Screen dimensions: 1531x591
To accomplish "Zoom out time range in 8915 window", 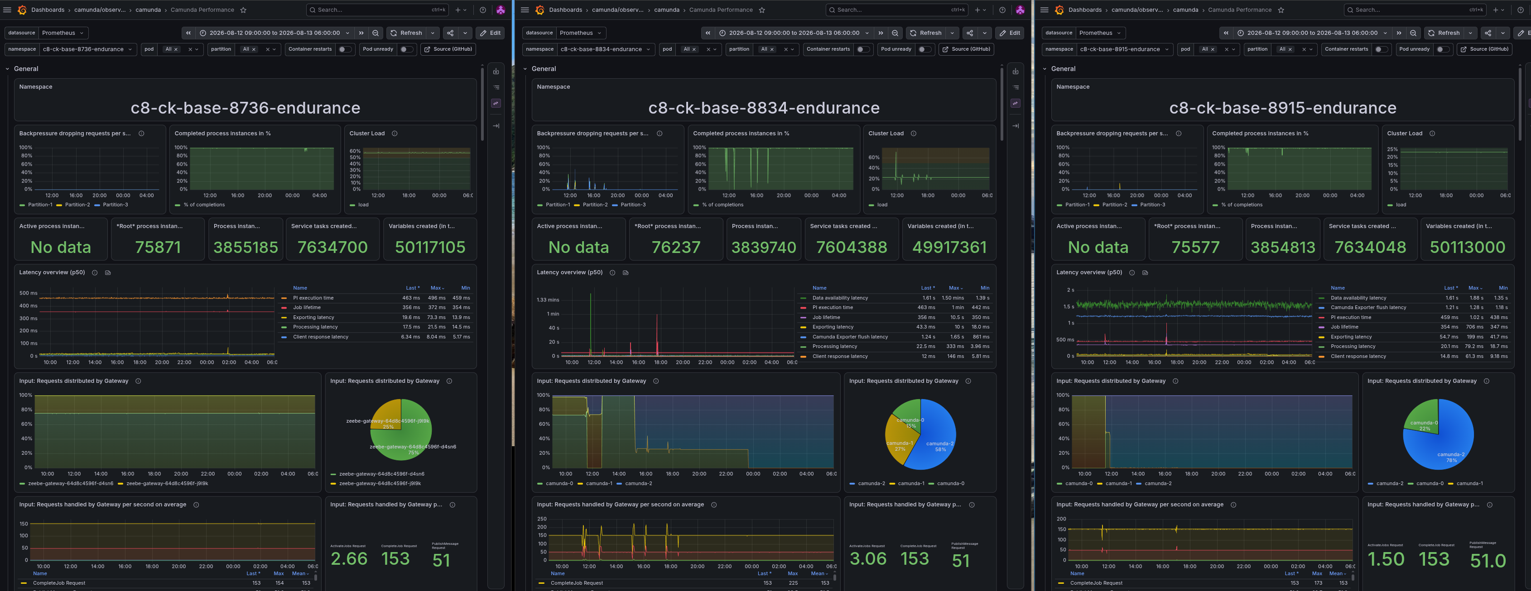I will click(1413, 33).
